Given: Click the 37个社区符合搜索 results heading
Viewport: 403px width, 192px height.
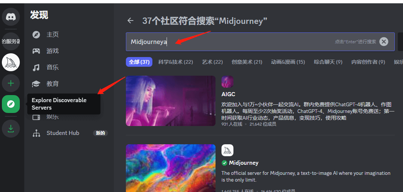Looking at the screenshot, I should click(x=205, y=21).
